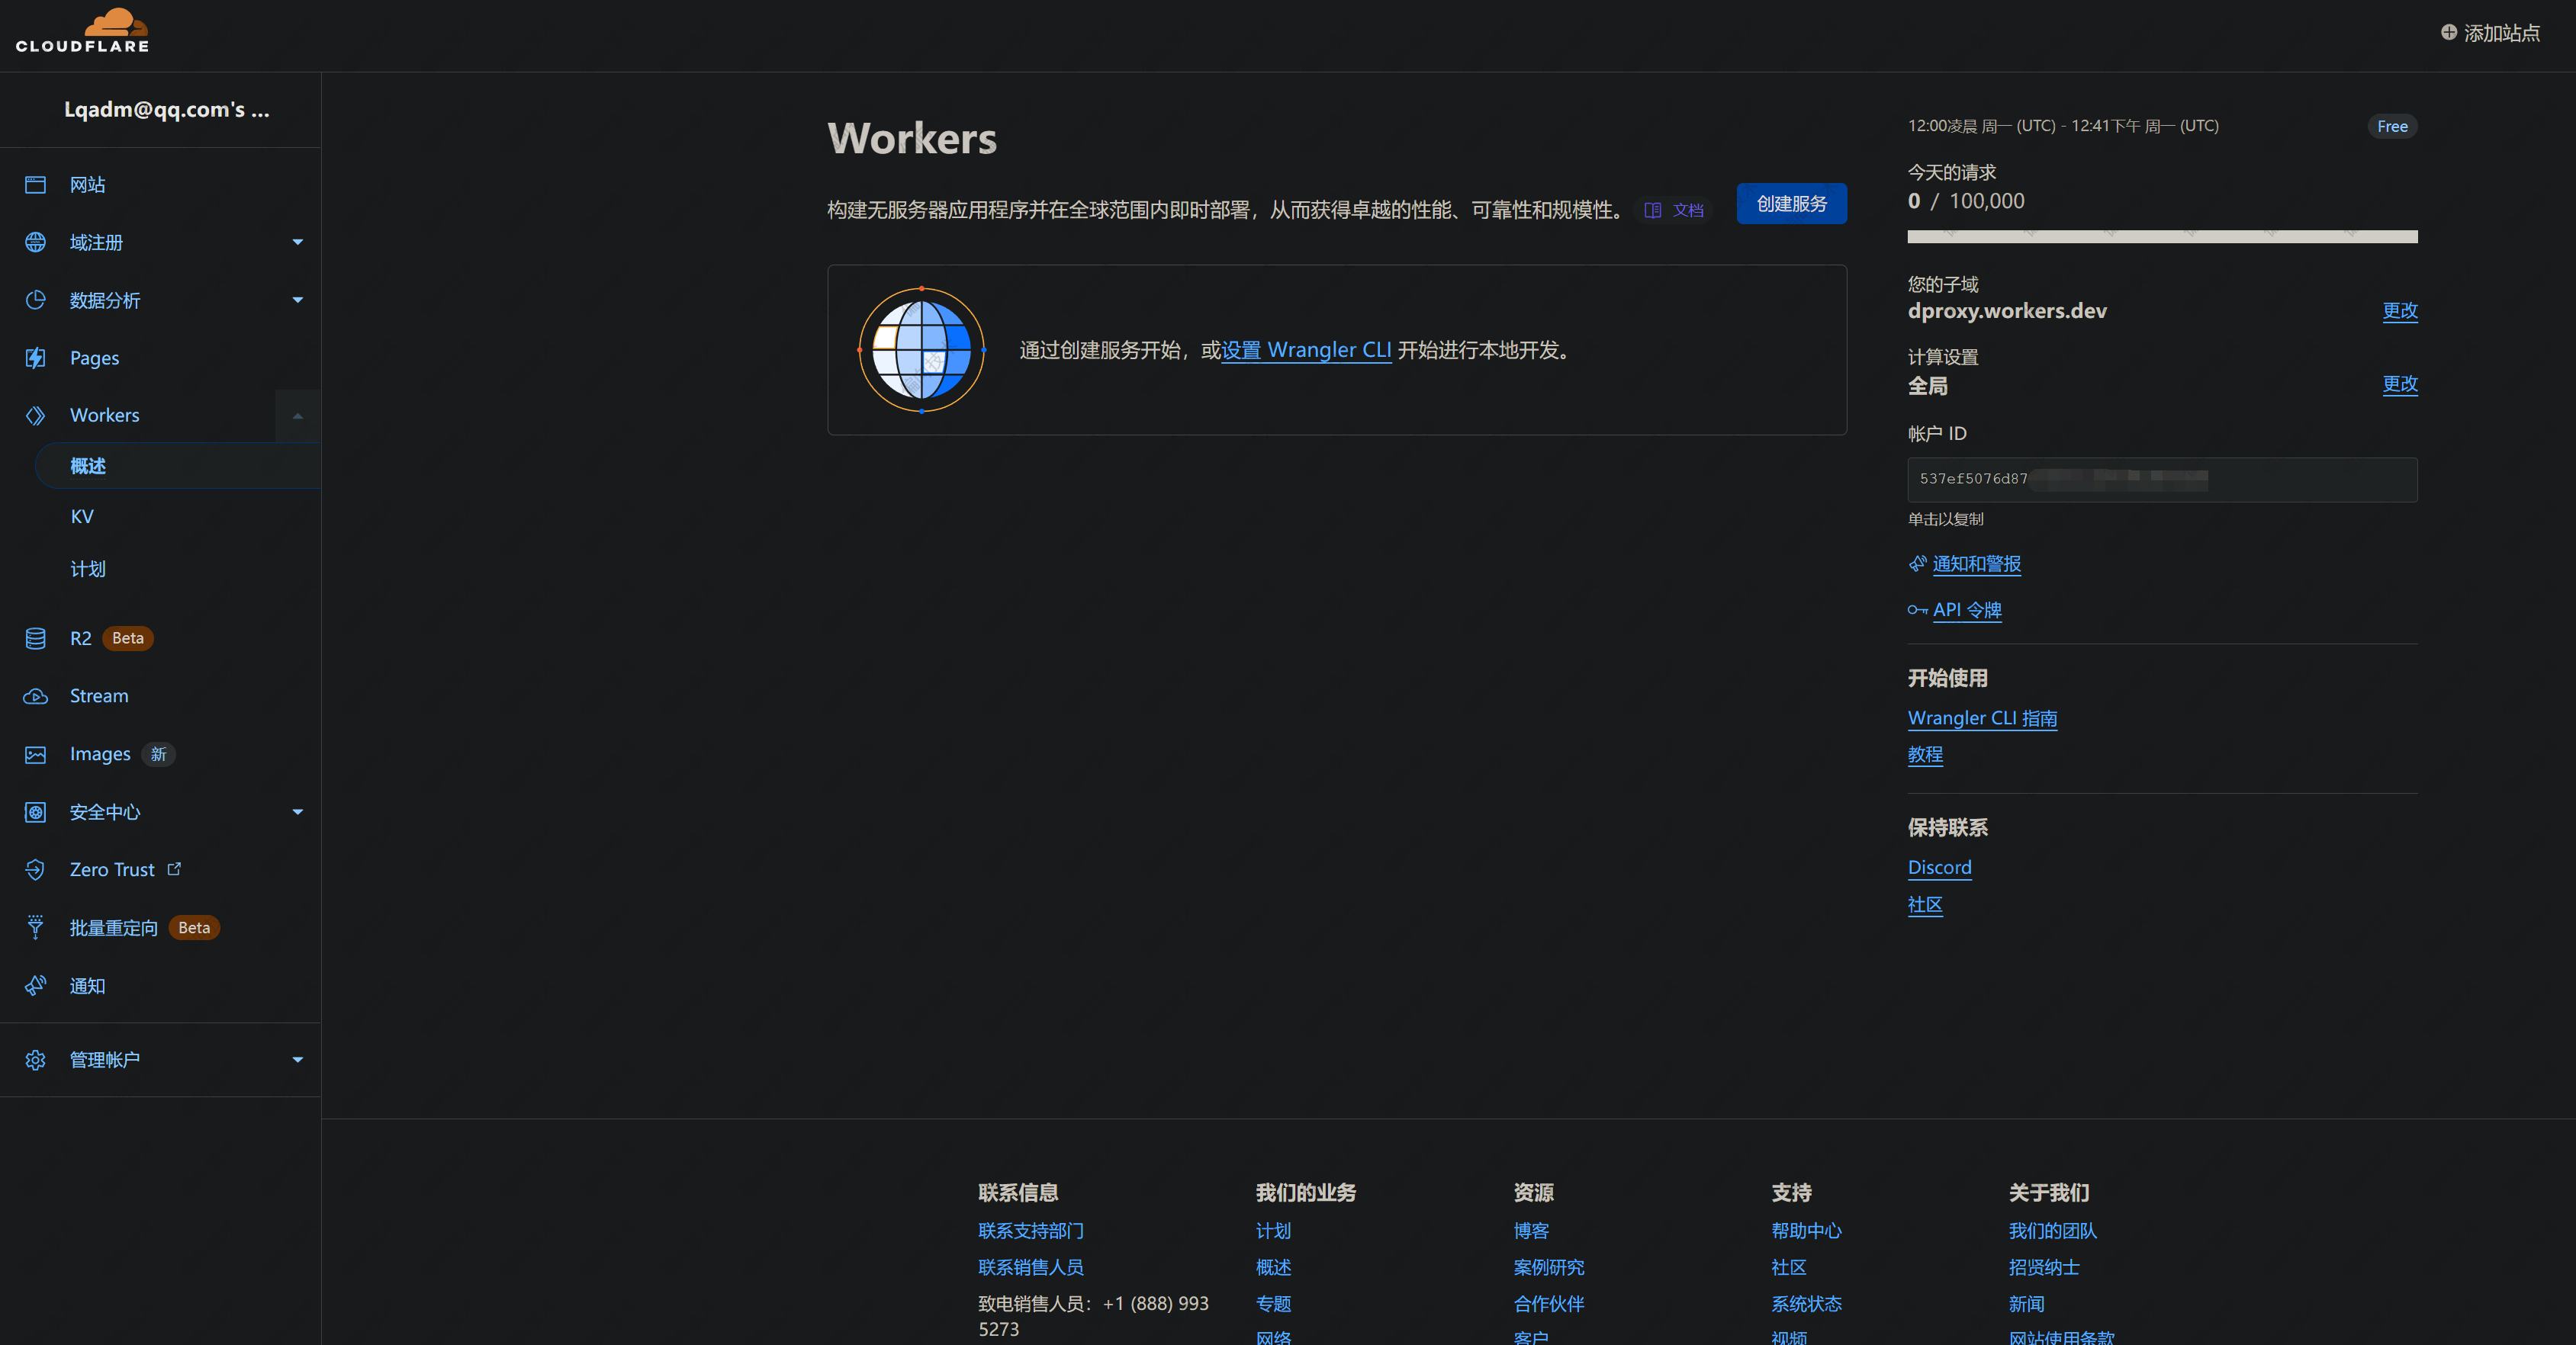Open the 文档 documentation link
2576x1345 pixels.
[x=1675, y=210]
